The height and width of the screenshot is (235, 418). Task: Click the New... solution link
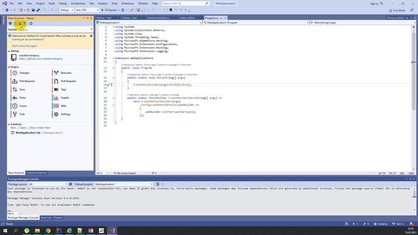coord(14,128)
